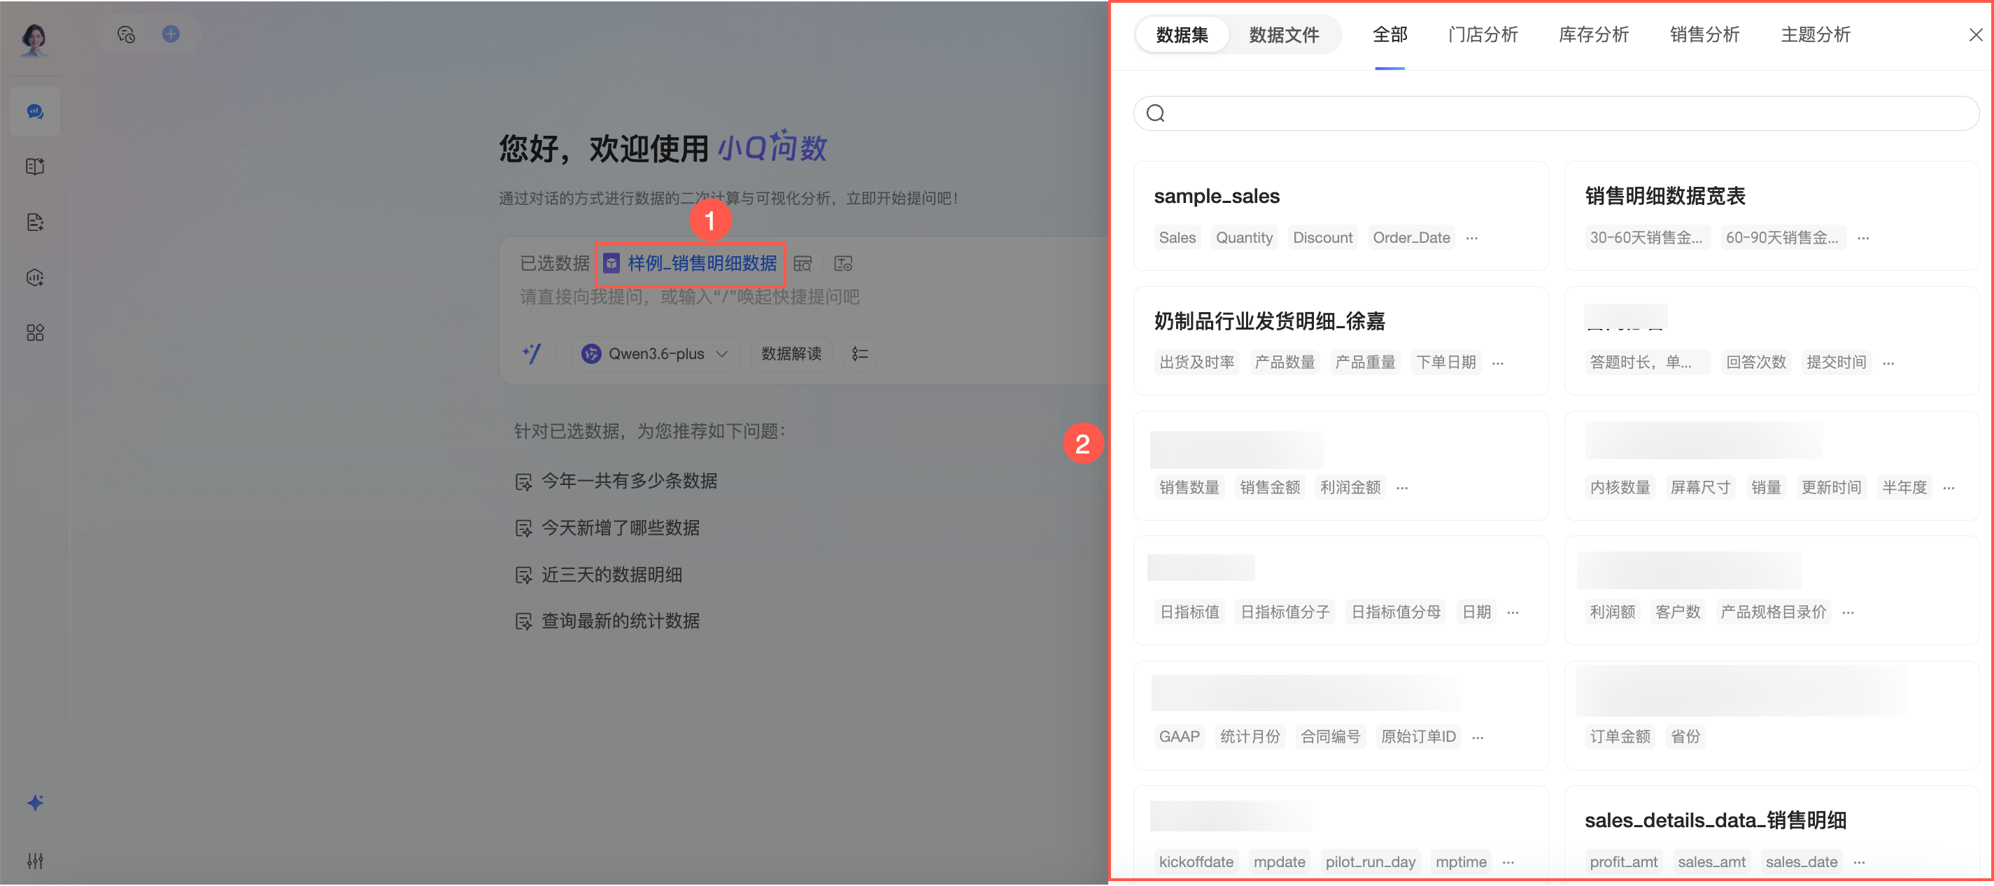The image size is (1994, 886).
Task: Choose suggested question 今年一共有多少条数据
Action: (x=629, y=481)
